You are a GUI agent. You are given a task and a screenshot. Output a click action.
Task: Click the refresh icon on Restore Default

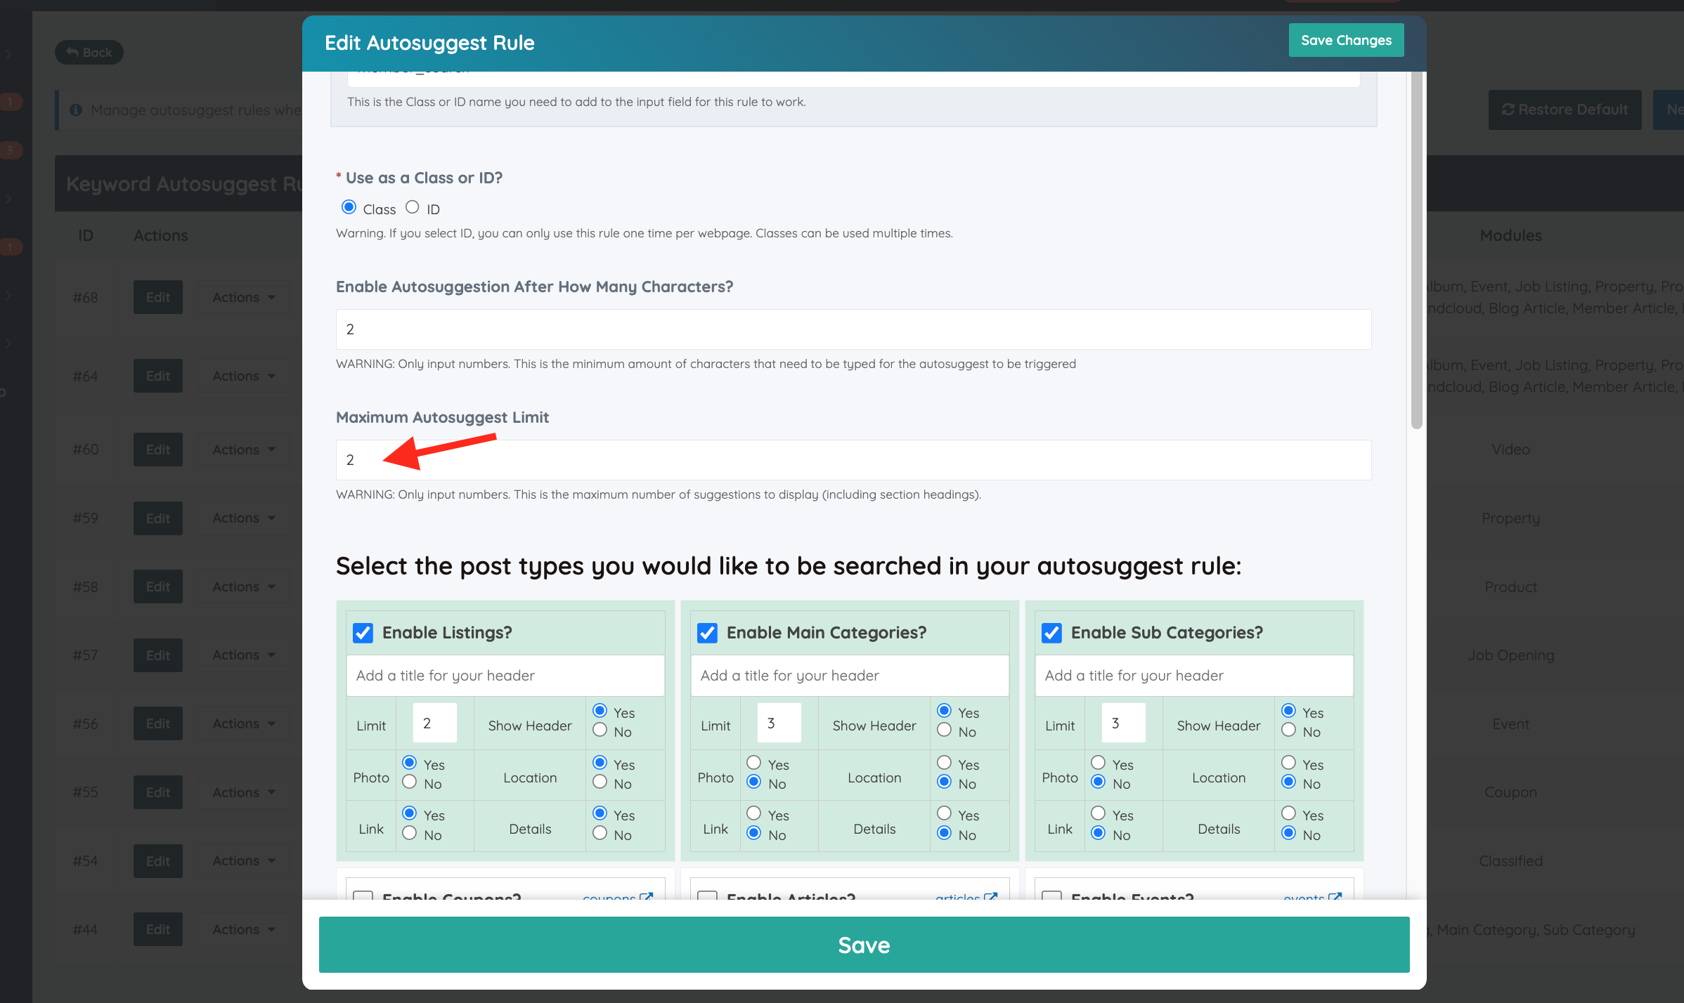[x=1508, y=110]
